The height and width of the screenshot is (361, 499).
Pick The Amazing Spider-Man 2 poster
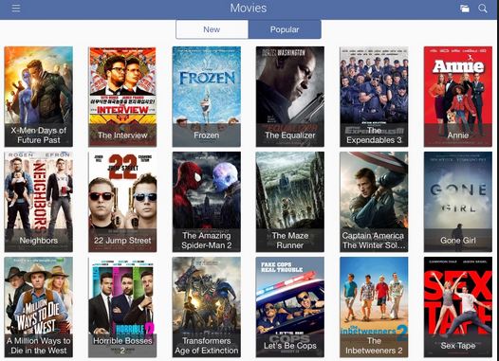coord(207,202)
